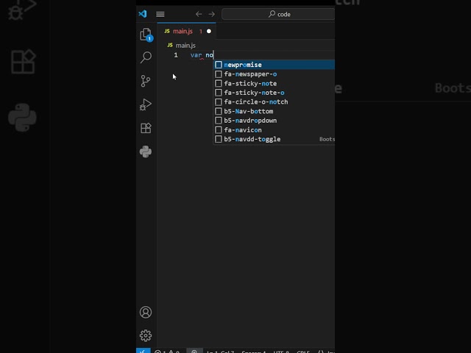471x353 pixels.
Task: Go back with the left arrow
Action: coord(199,14)
